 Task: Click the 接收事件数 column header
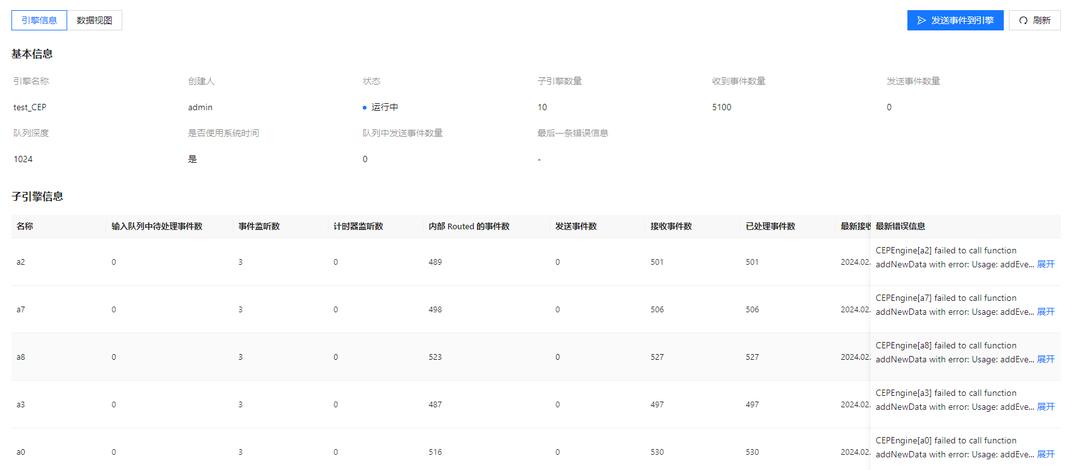click(671, 226)
